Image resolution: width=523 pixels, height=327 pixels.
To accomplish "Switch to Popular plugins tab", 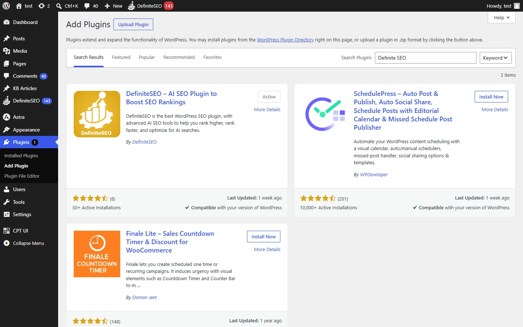I will (x=147, y=57).
